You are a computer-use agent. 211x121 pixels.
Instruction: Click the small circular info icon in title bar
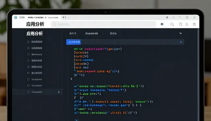[x=167, y=17]
